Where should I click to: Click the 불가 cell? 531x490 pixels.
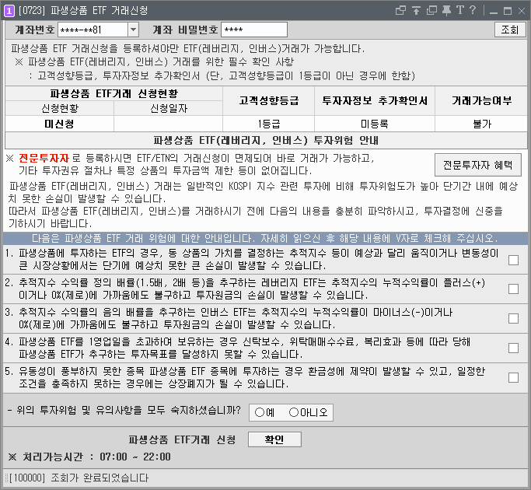pos(481,124)
